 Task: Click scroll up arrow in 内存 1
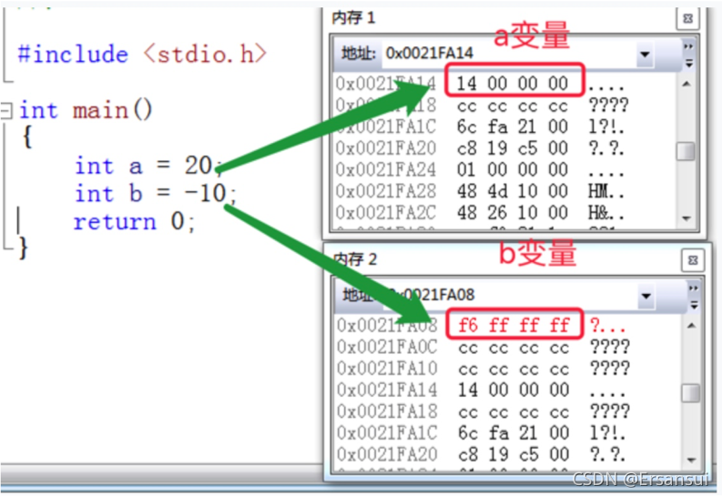click(x=686, y=84)
